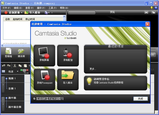
Task: Click the scissors cut icon on timeline toolbar
Action: coord(15,66)
